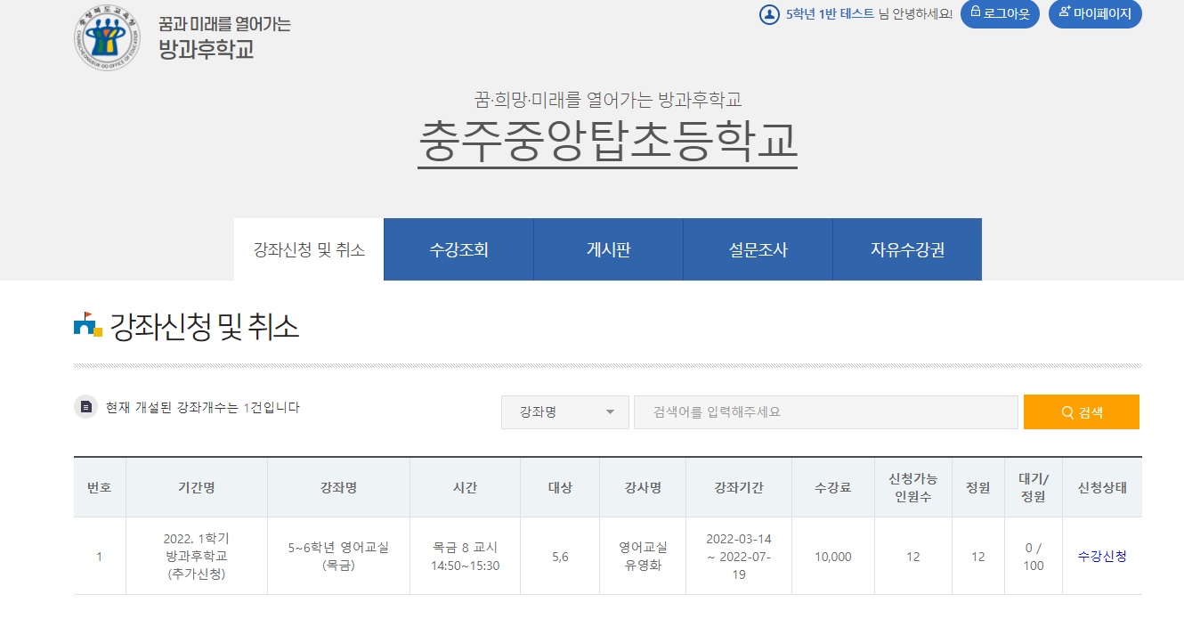Click the 현재 개설된 강좌개수는 1건입니다 message

click(x=203, y=407)
